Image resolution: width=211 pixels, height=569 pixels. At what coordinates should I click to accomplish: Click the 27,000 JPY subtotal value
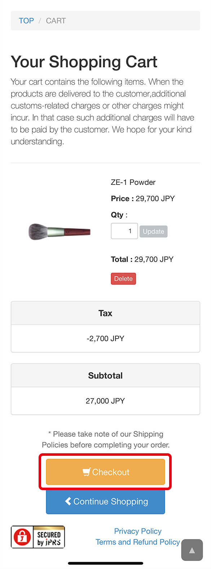[x=105, y=401]
